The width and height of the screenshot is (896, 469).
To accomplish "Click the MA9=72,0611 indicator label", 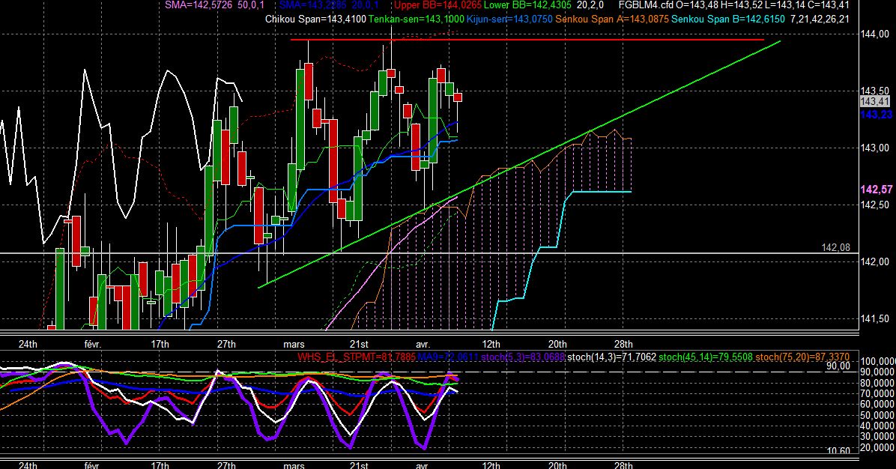I will (x=447, y=357).
